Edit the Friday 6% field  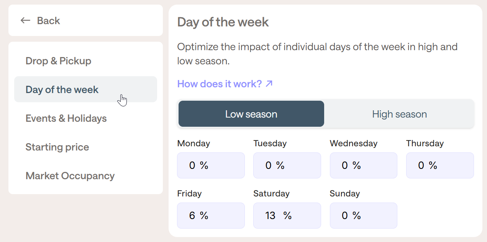click(x=211, y=216)
